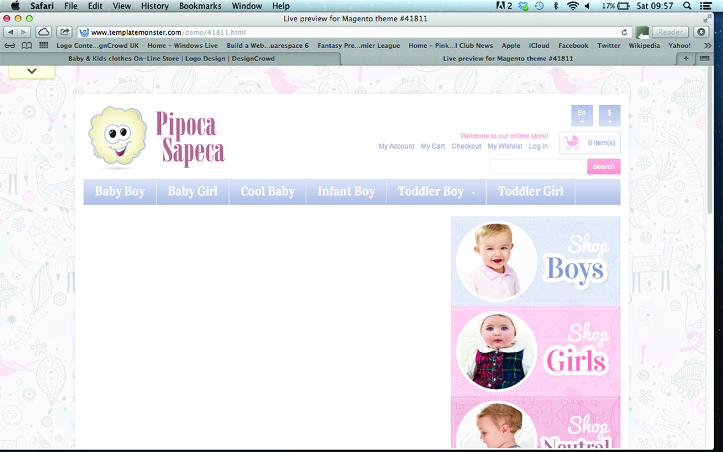Click the site favicon in address bar
This screenshot has height=452, width=723.
click(84, 32)
